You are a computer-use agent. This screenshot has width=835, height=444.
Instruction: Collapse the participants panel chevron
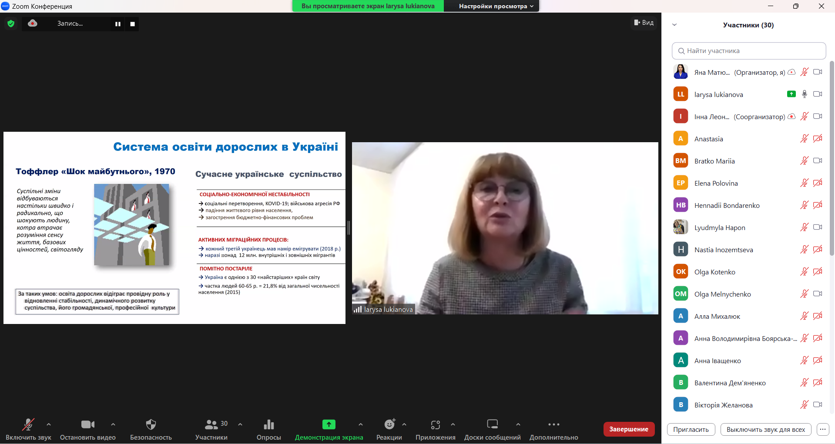pos(674,25)
